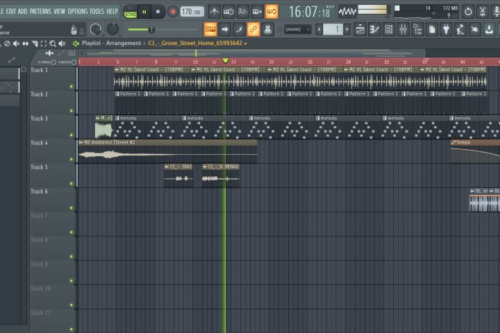Open the plugin picker plug icon
The height and width of the screenshot is (333, 500).
pyautogui.click(x=446, y=30)
